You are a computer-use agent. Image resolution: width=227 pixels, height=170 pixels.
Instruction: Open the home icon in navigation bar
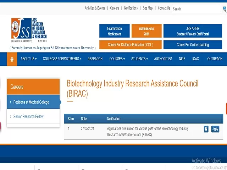tap(12, 59)
